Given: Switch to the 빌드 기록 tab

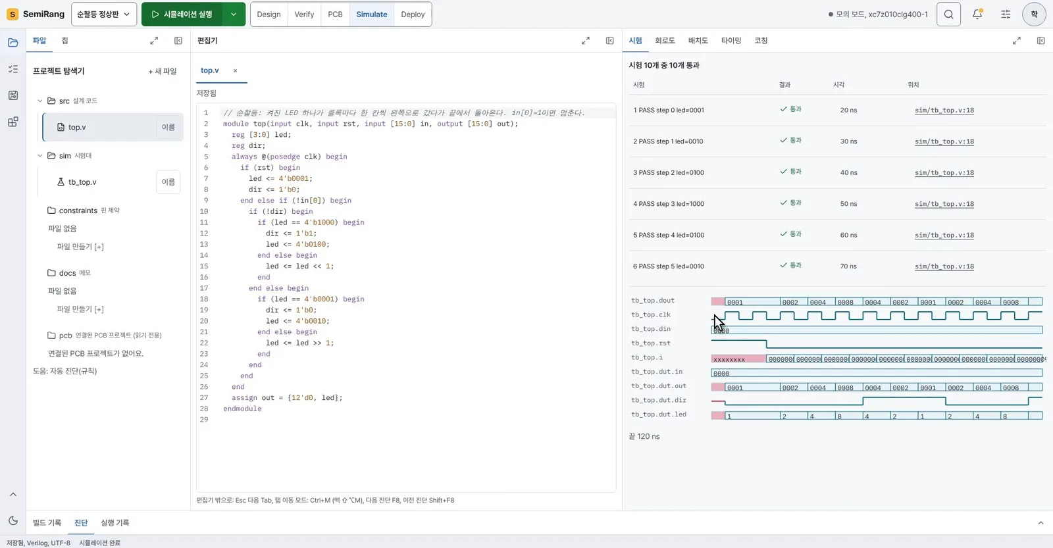Looking at the screenshot, I should [47, 523].
